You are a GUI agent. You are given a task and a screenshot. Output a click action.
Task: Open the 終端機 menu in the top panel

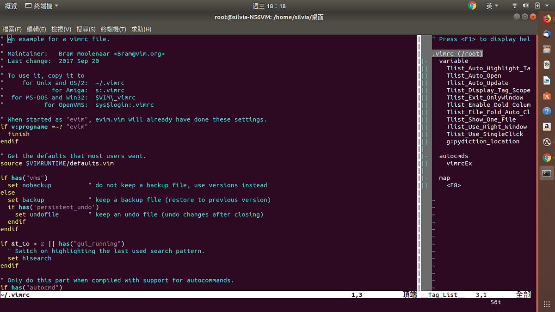(42, 5)
